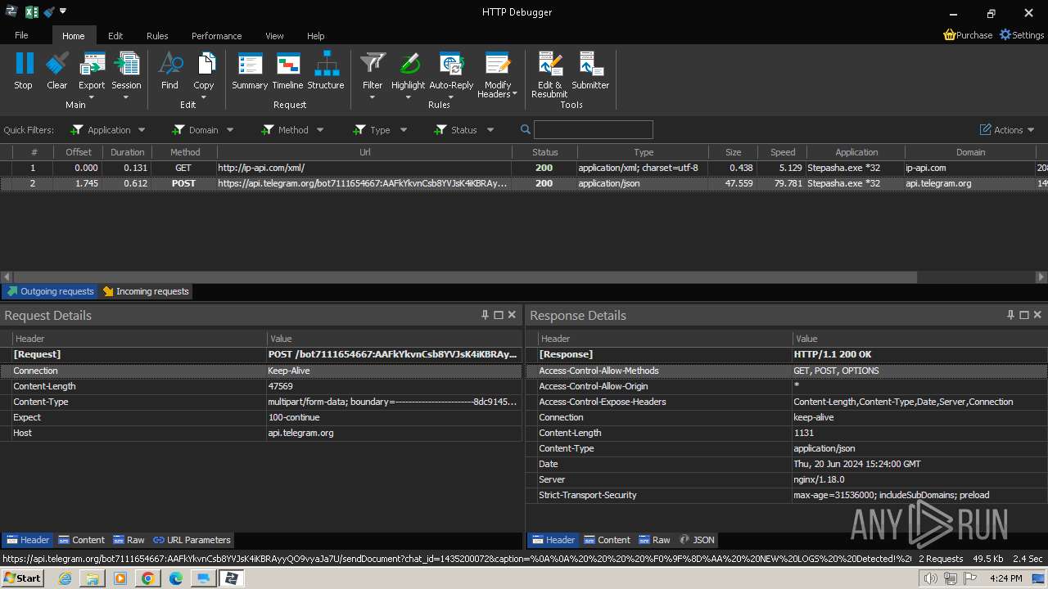This screenshot has height=589, width=1048.
Task: Expand the Export dropdown arrow
Action: (92, 97)
